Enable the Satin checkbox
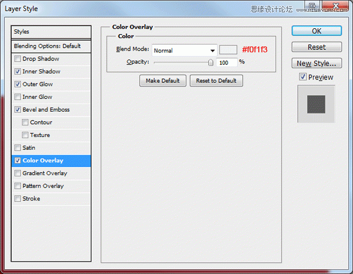This screenshot has height=274, width=353. [x=17, y=148]
